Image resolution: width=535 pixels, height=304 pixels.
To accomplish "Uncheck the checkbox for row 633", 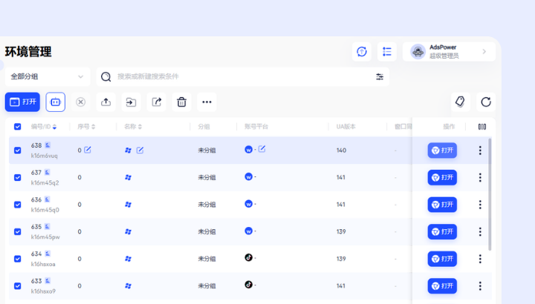I will point(17,286).
